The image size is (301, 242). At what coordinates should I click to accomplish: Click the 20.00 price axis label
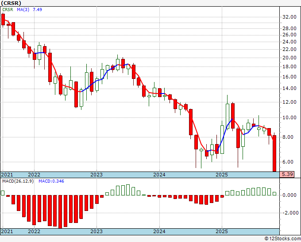[289, 58]
